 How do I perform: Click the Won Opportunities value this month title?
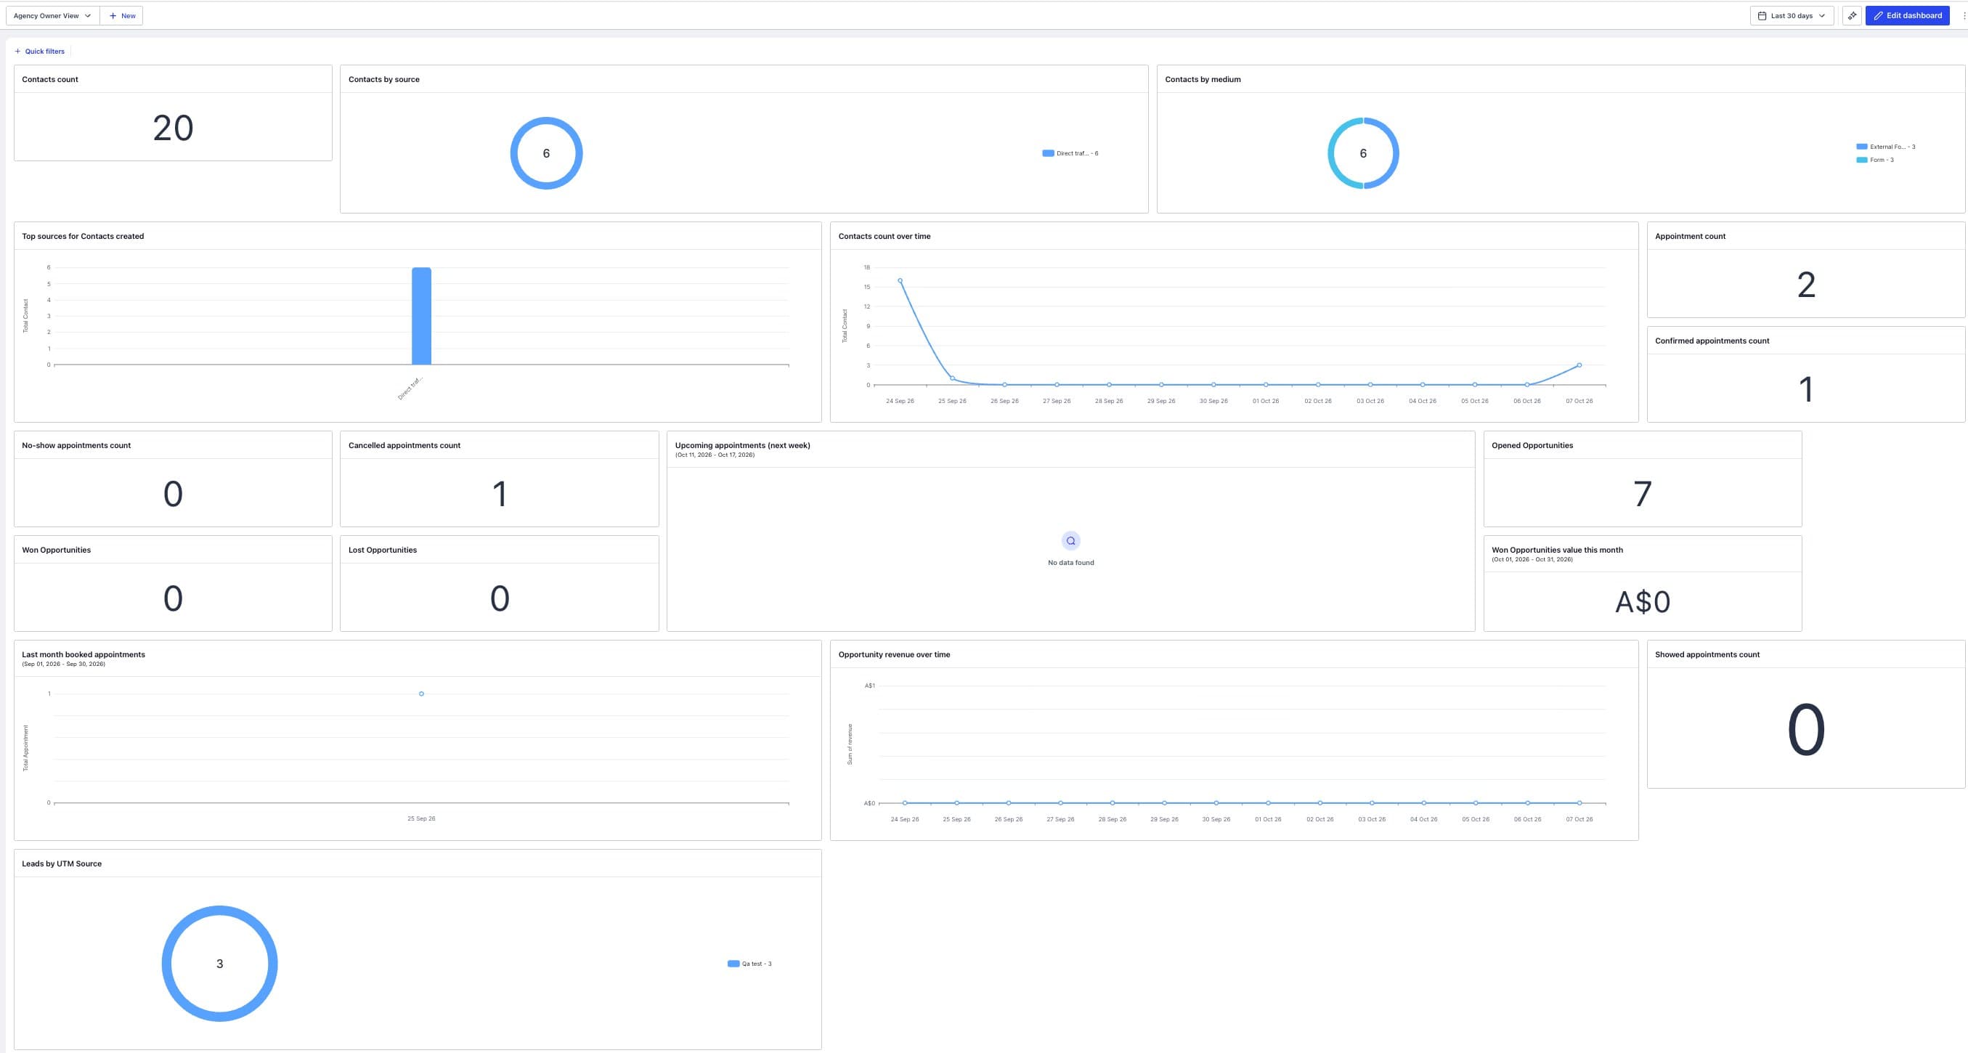point(1557,550)
